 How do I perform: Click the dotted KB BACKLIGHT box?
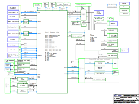tap(99, 19)
